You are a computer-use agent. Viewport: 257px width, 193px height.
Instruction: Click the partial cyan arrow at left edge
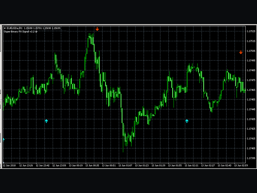pos(4,140)
